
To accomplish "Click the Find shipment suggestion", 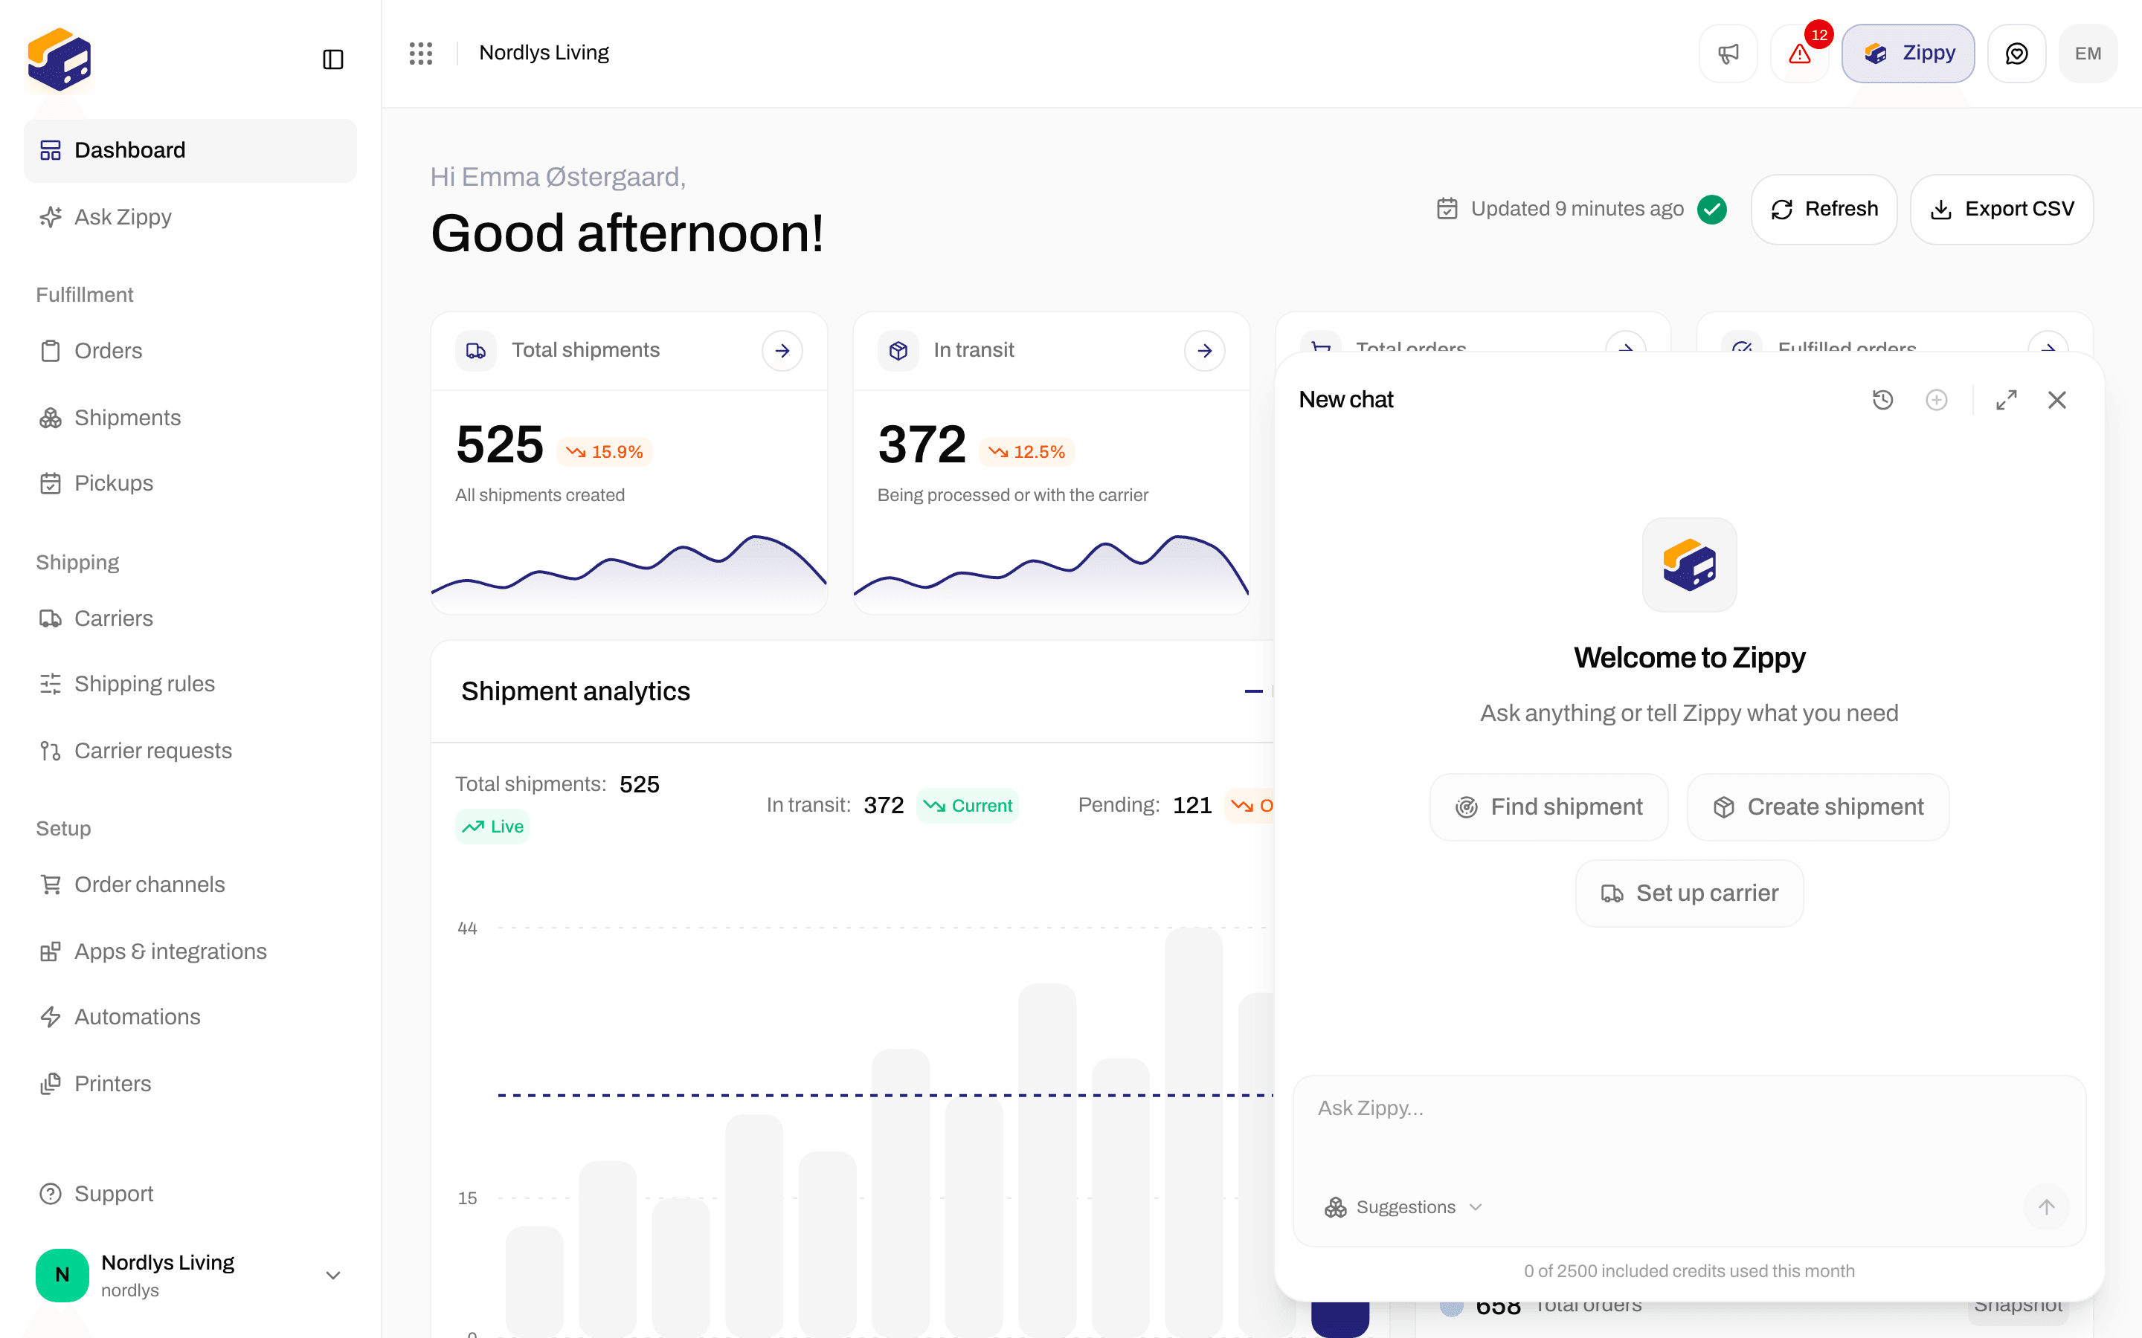I will pyautogui.click(x=1549, y=807).
